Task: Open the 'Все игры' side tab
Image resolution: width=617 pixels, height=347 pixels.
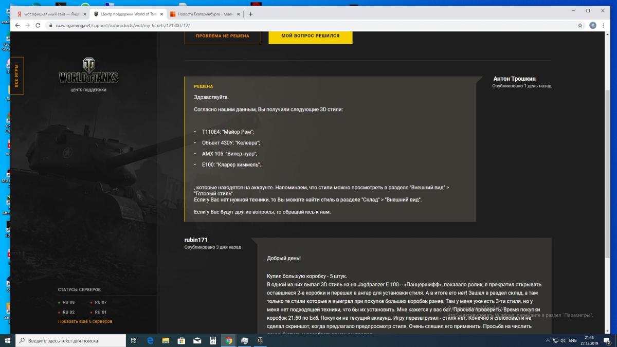Action: pos(17,76)
